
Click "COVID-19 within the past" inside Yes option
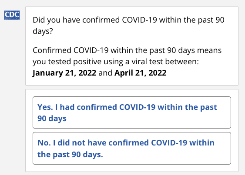[168, 107]
